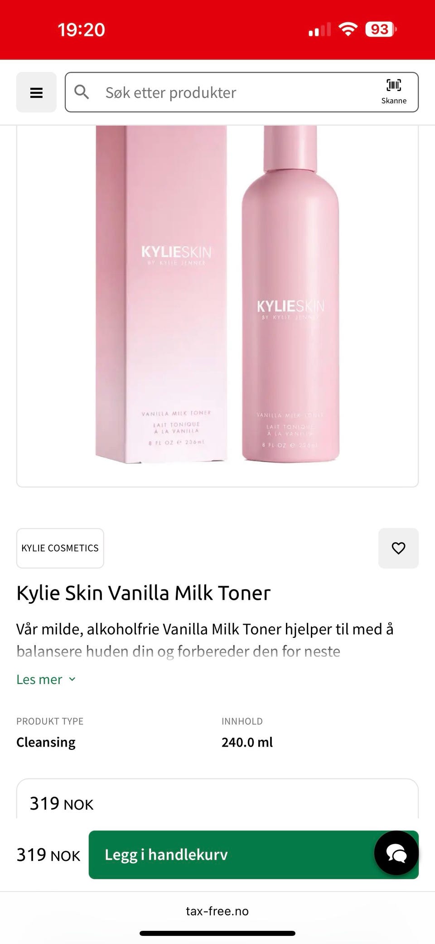The image size is (435, 944).
Task: Open the chat support bubble
Action: tap(396, 853)
